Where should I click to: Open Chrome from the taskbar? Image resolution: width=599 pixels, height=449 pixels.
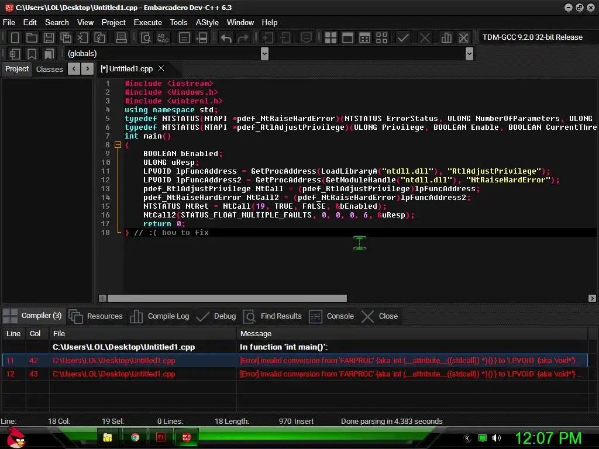click(x=135, y=437)
